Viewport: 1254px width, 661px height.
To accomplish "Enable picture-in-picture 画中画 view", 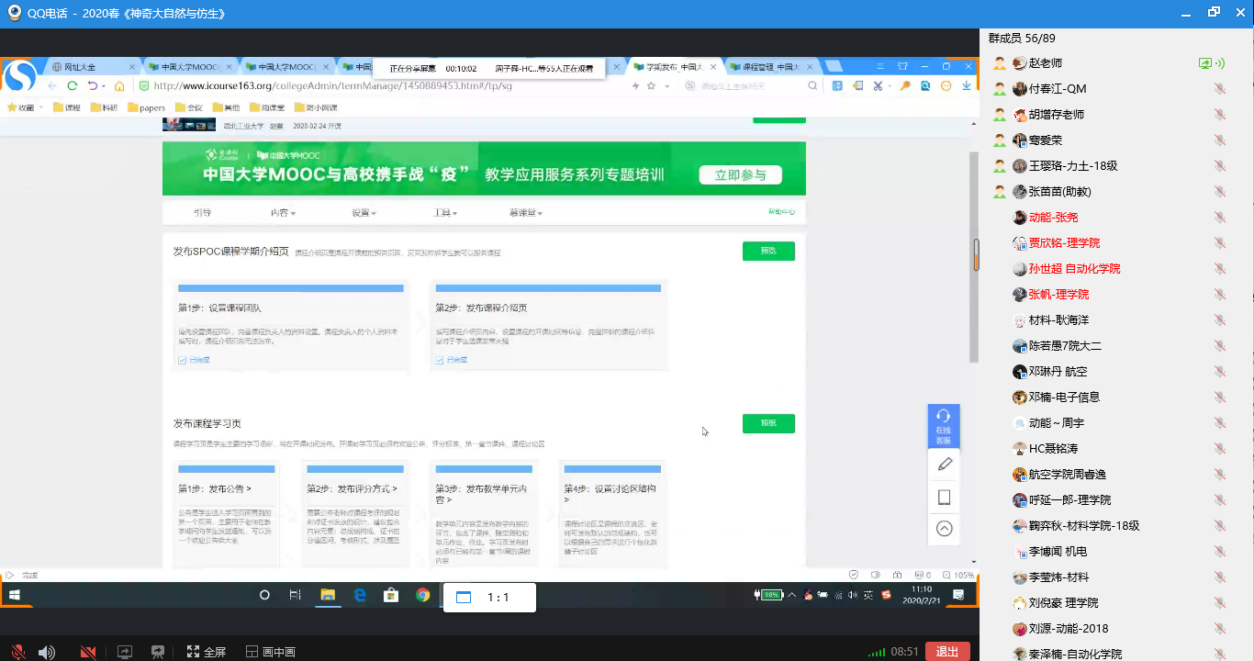I will pyautogui.click(x=271, y=652).
